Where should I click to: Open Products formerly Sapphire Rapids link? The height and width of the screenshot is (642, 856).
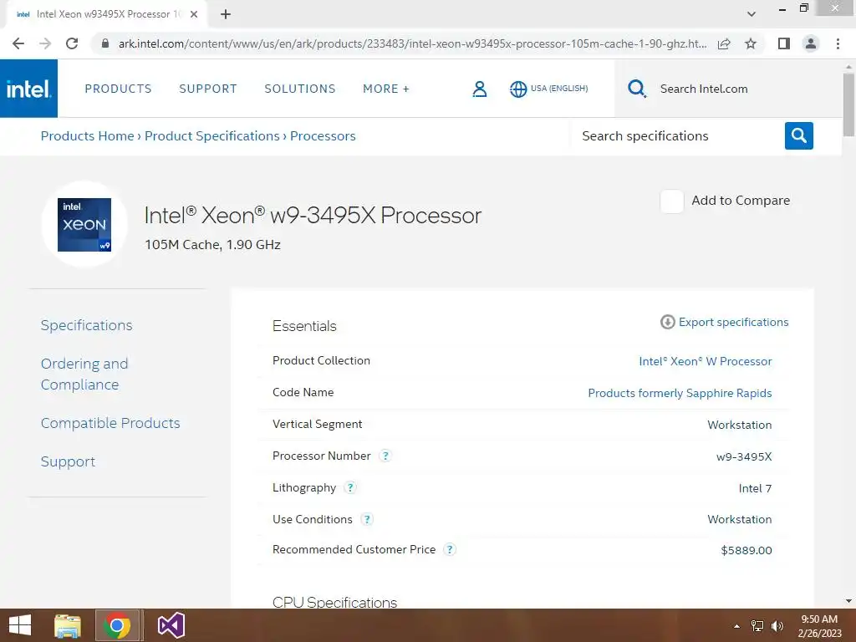[680, 393]
